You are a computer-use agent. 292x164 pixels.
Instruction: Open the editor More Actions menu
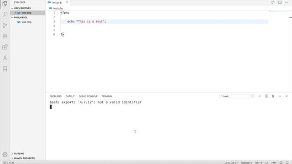click(x=287, y=2)
